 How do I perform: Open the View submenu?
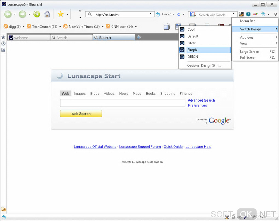pos(255,43)
